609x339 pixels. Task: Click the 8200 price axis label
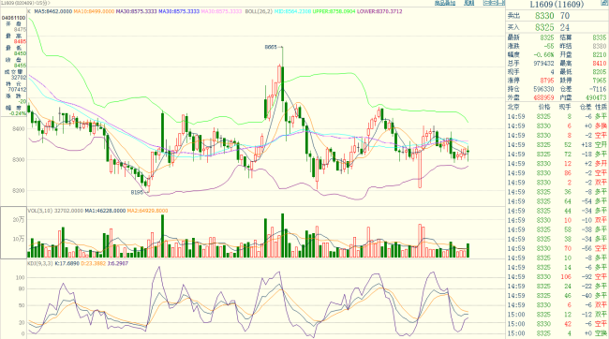click(x=19, y=191)
